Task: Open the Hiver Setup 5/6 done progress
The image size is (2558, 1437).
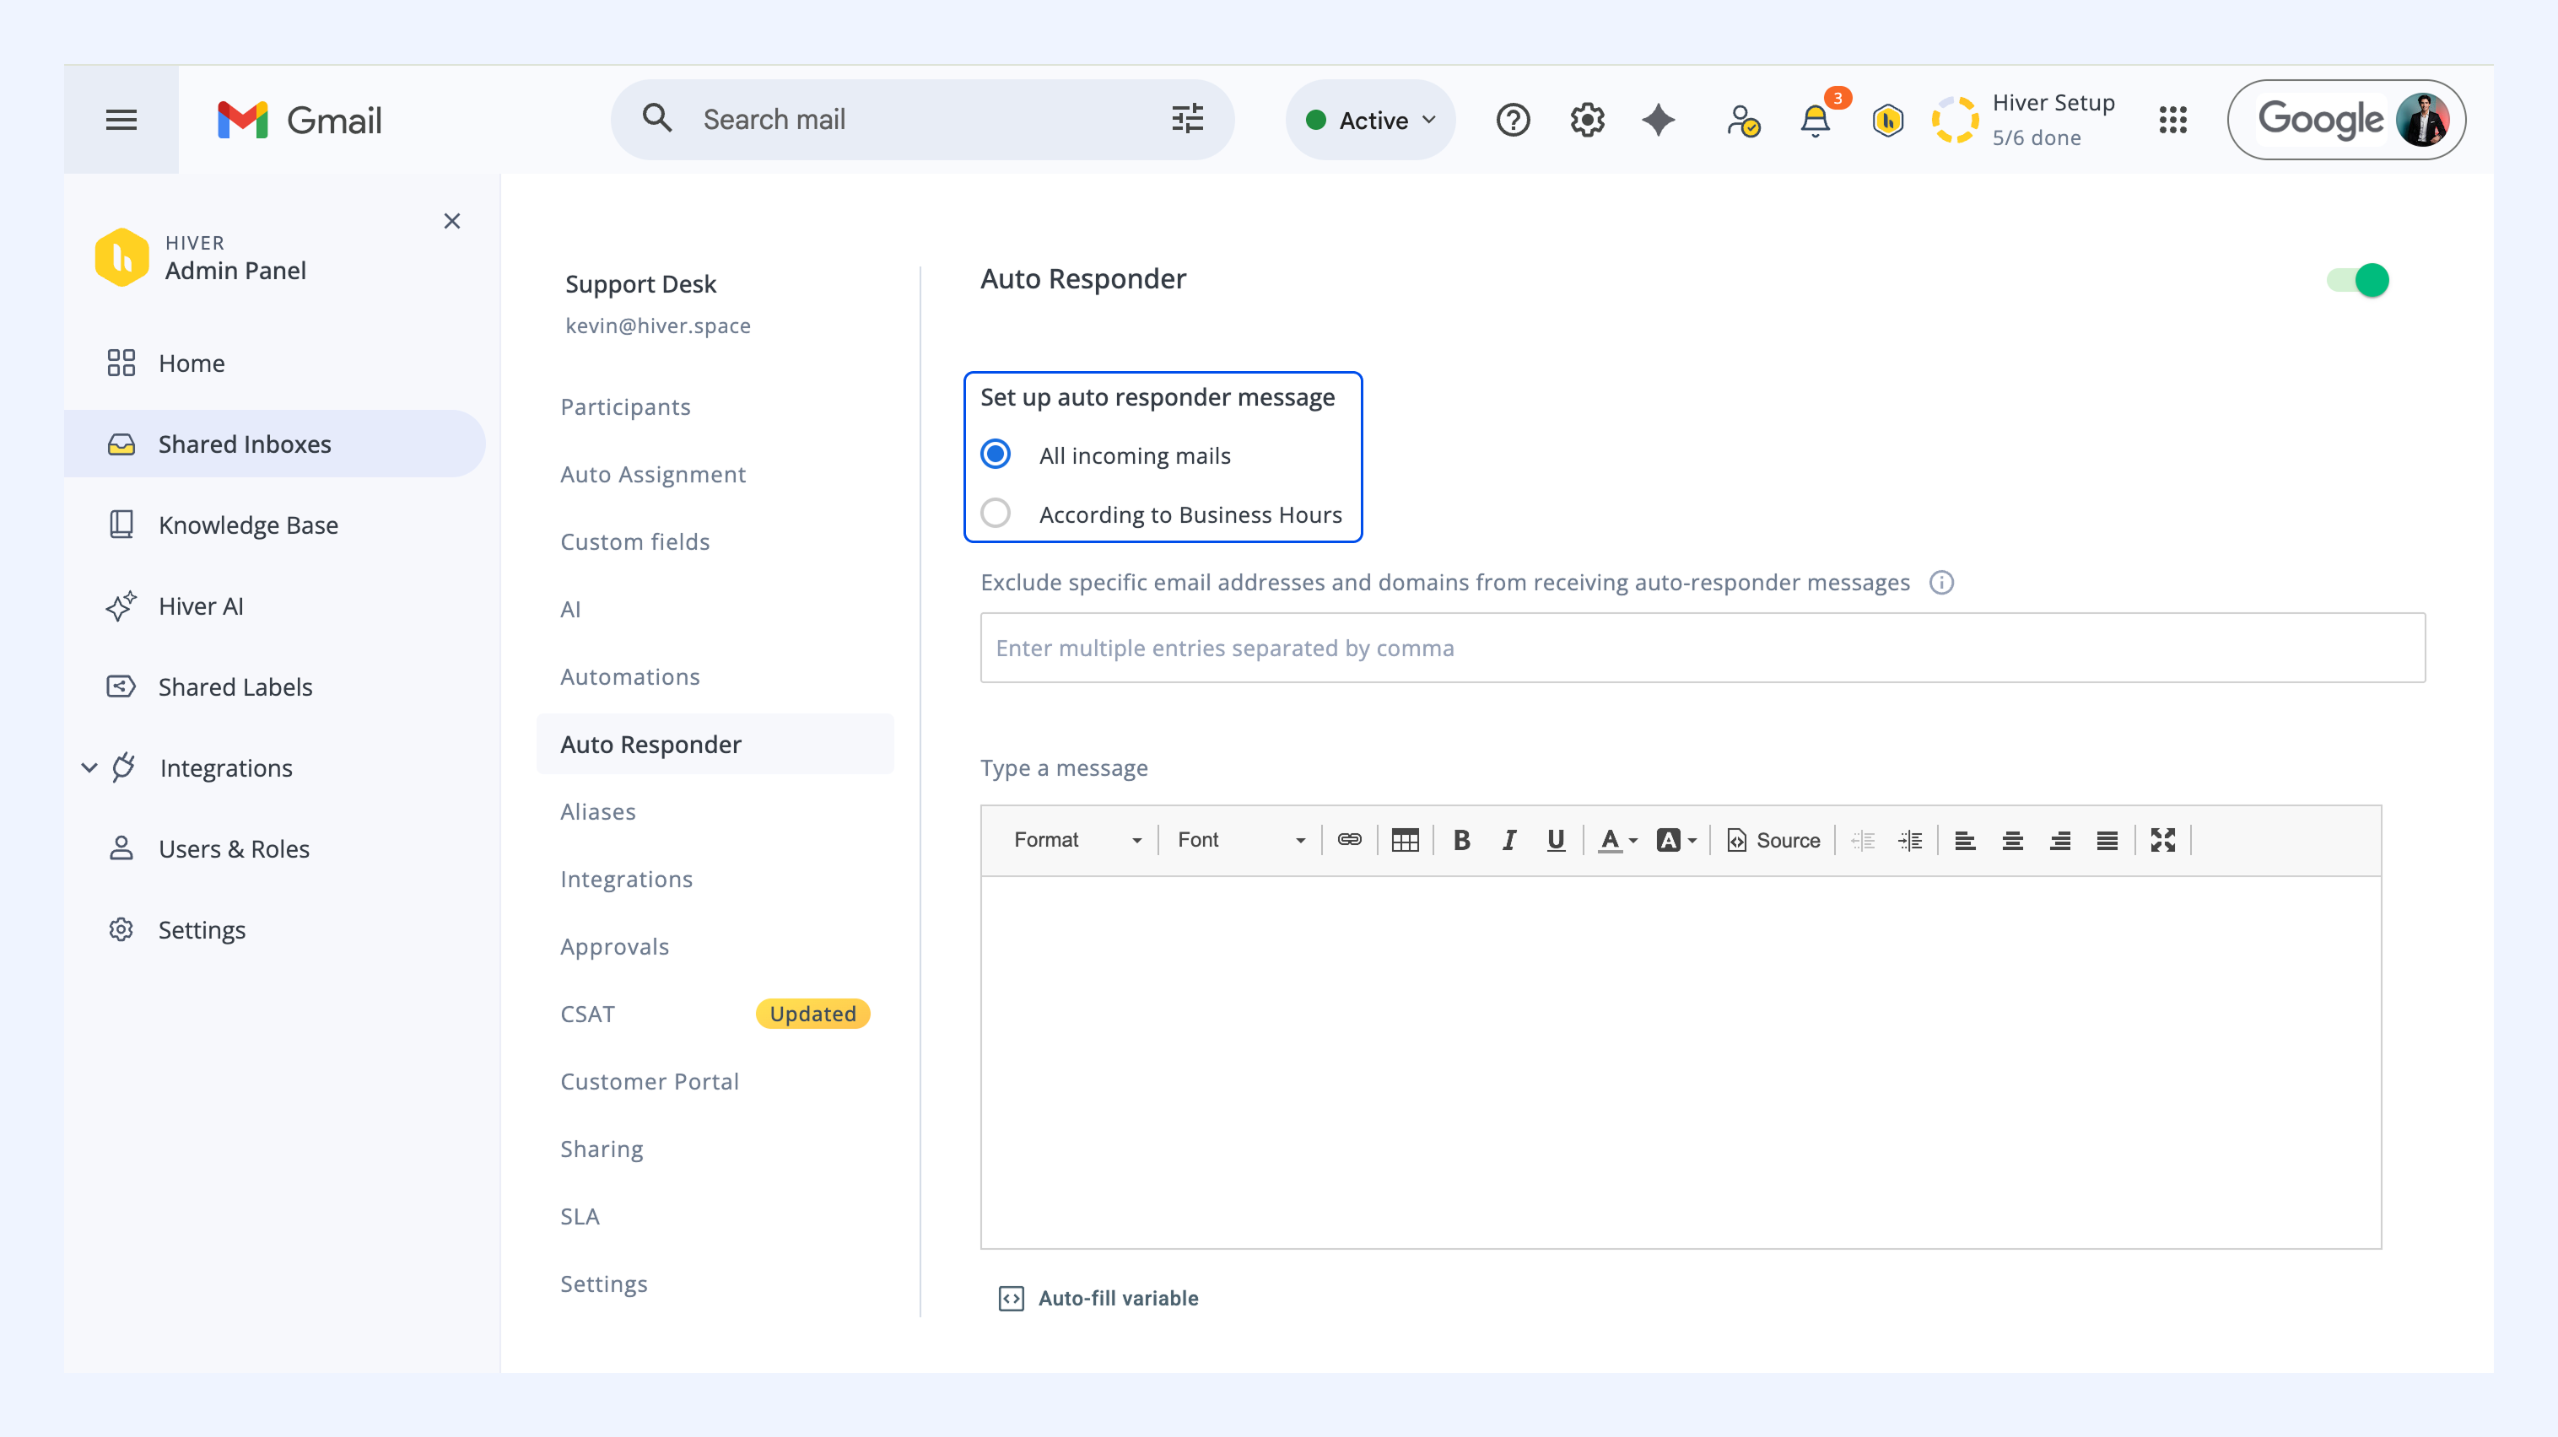Action: click(x=2024, y=120)
